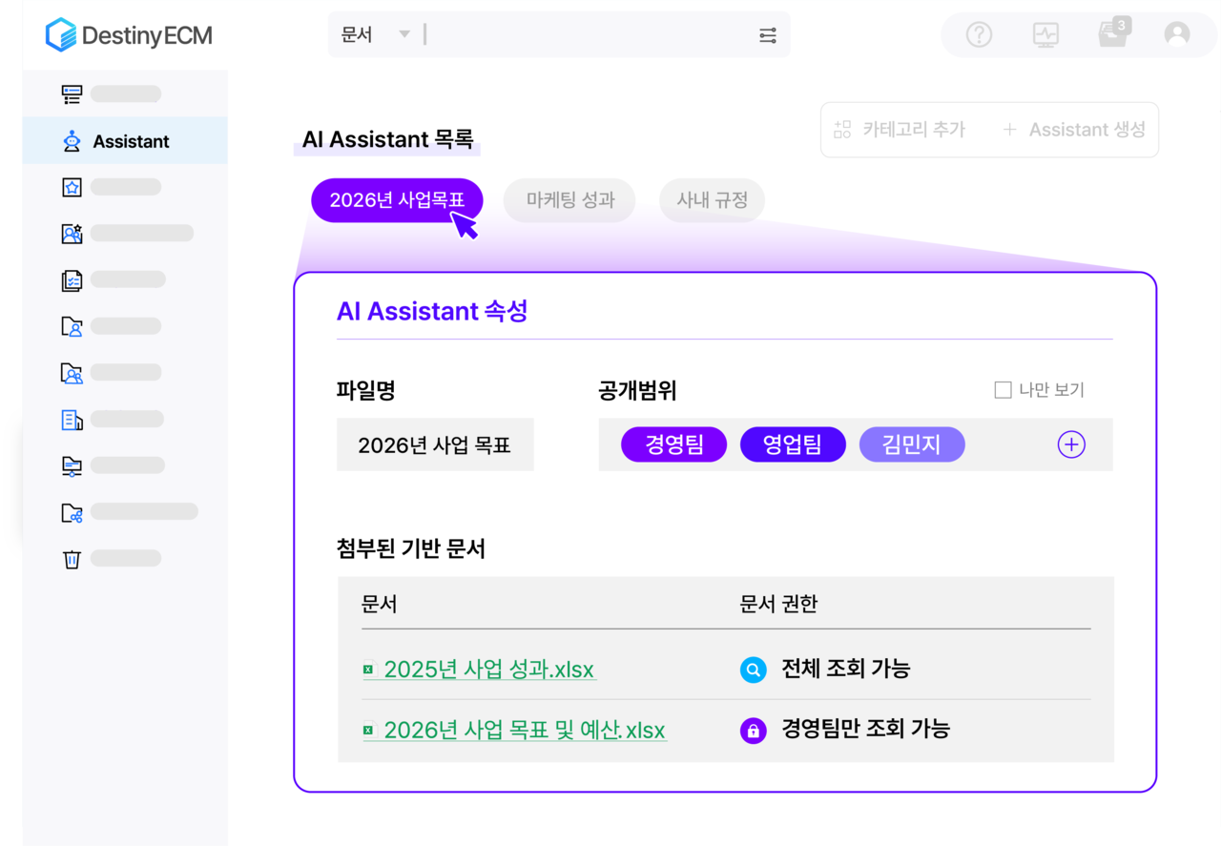Open the 2025년 사업 성과.xlsx link
The height and width of the screenshot is (846, 1221).
489,670
